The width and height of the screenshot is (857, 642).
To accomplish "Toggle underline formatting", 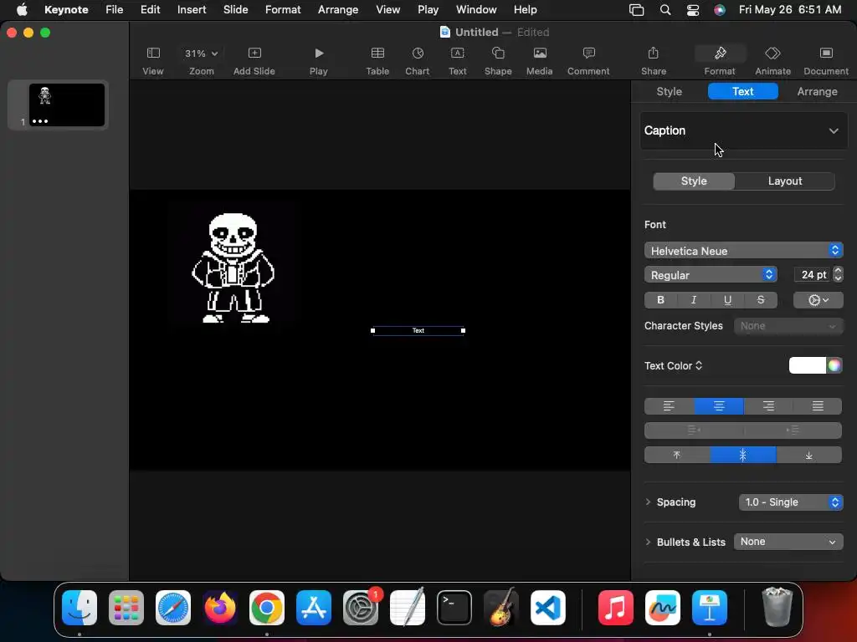I will pyautogui.click(x=727, y=300).
